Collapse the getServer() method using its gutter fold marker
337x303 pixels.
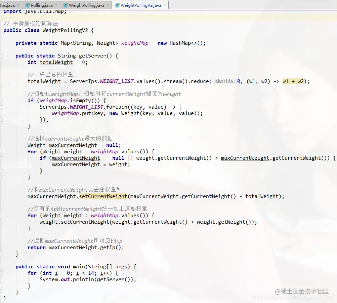(1, 56)
